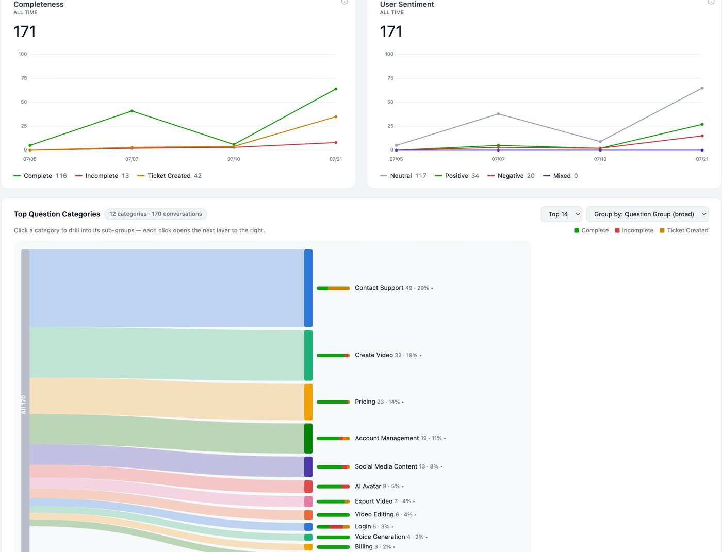The width and height of the screenshot is (722, 552).
Task: Click the User Sentiment card title
Action: coord(407,4)
